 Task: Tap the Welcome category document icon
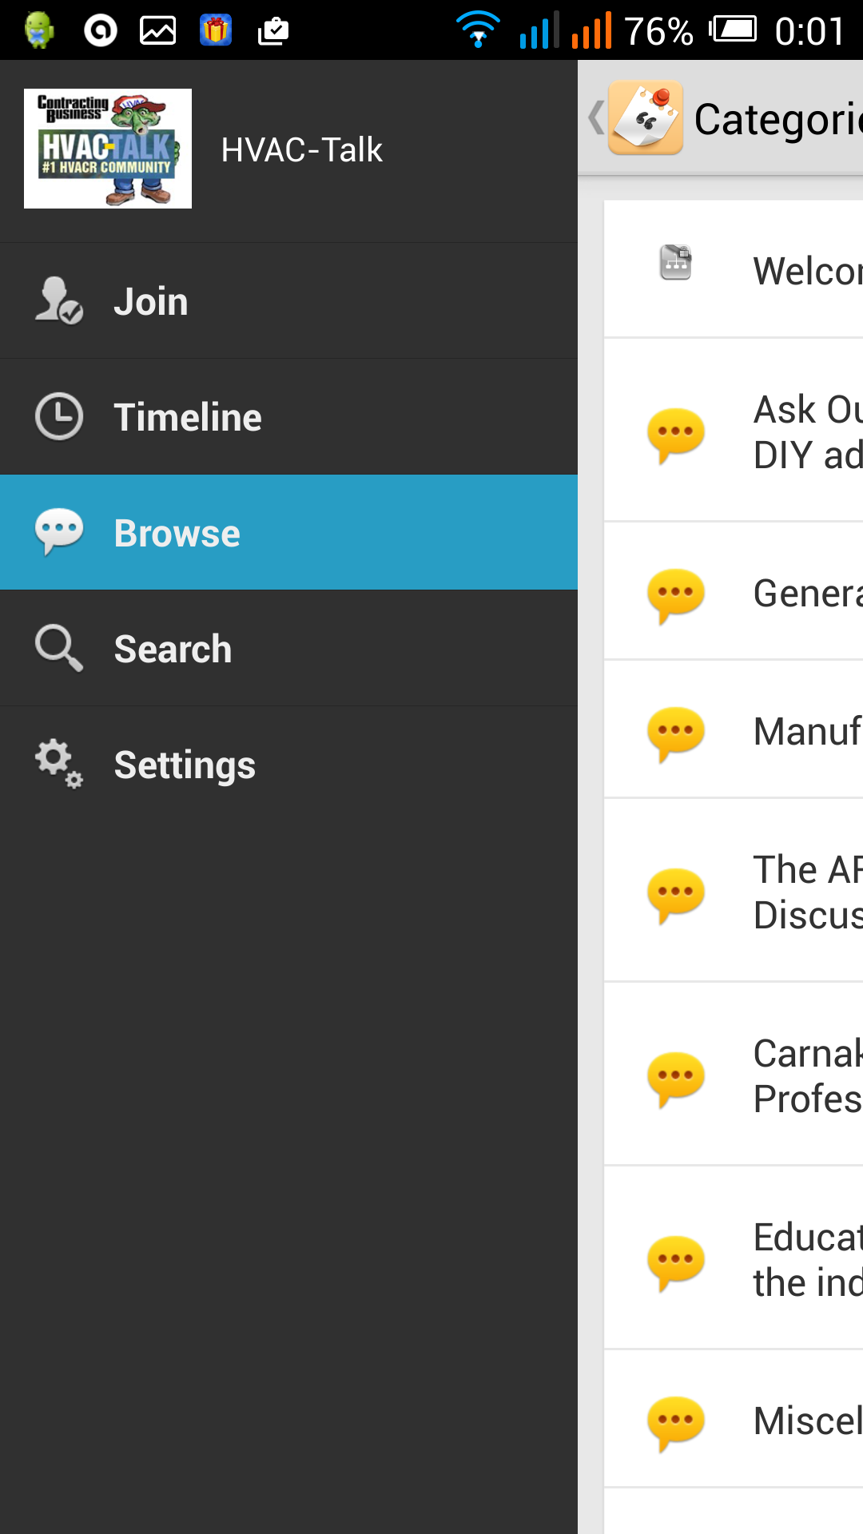click(x=675, y=263)
